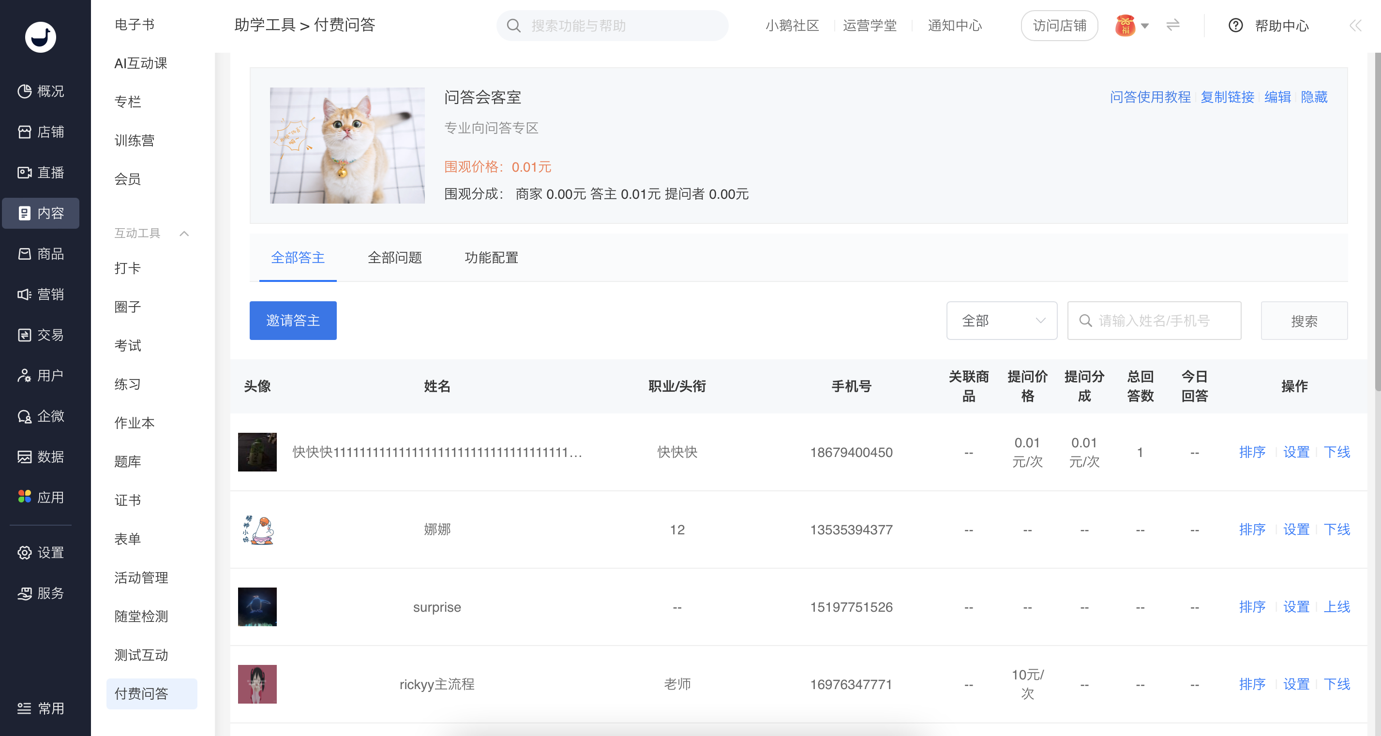The image size is (1381, 736).
Task: Open the 应用 colorful apps icon
Action: pos(25,497)
